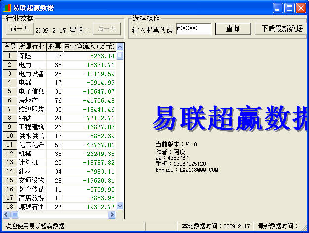Click status bar 本地数据时间: 2009-2-17

(216, 226)
